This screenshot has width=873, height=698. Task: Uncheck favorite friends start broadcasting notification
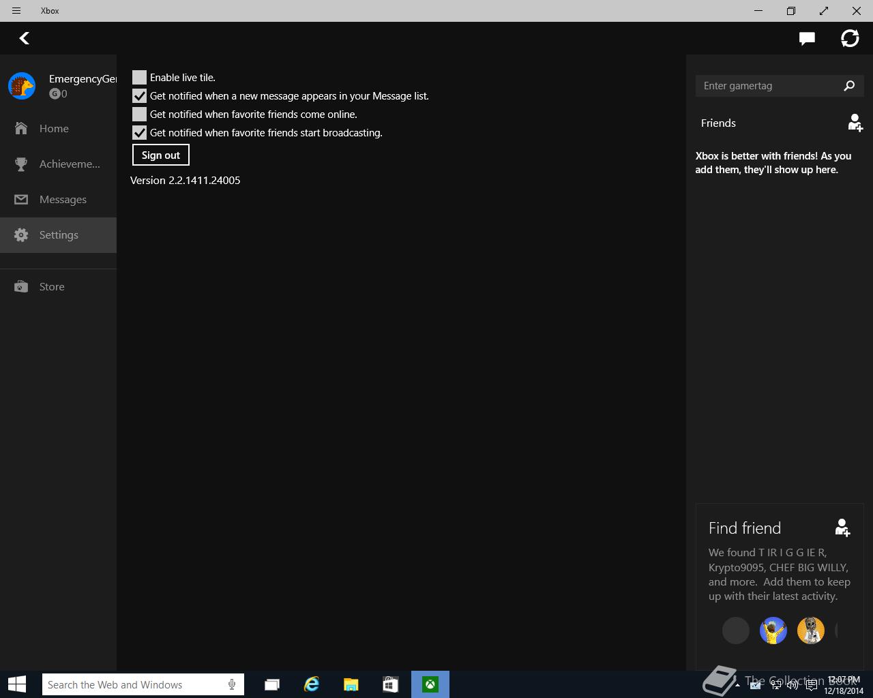pos(139,133)
